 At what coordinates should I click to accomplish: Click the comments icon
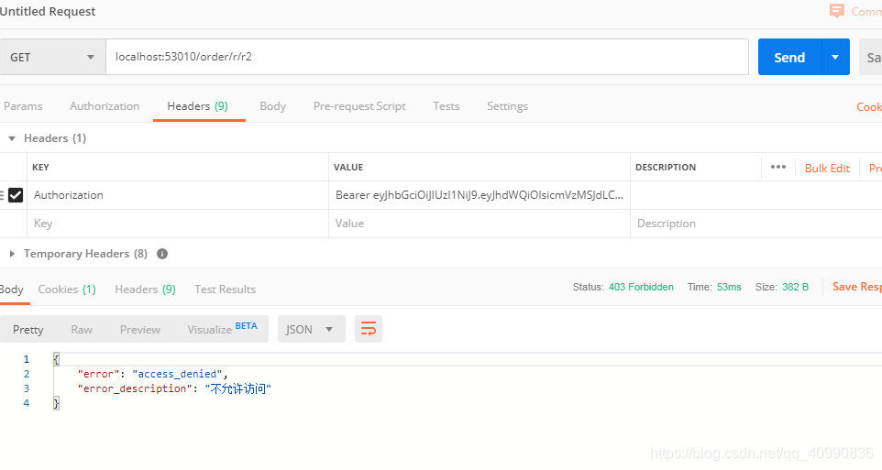pyautogui.click(x=837, y=11)
